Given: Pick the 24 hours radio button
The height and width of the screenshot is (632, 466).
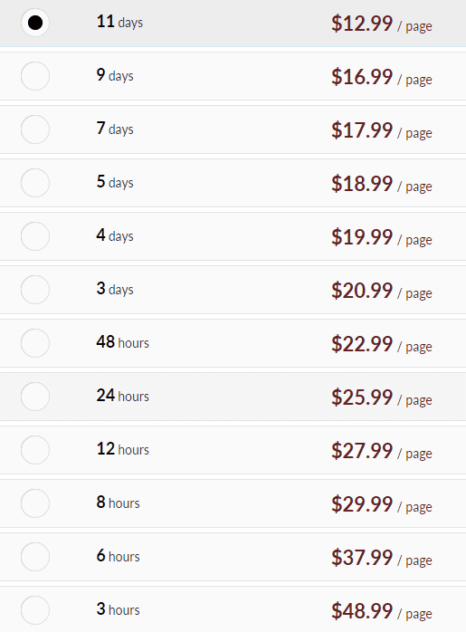Looking at the screenshot, I should pos(35,397).
